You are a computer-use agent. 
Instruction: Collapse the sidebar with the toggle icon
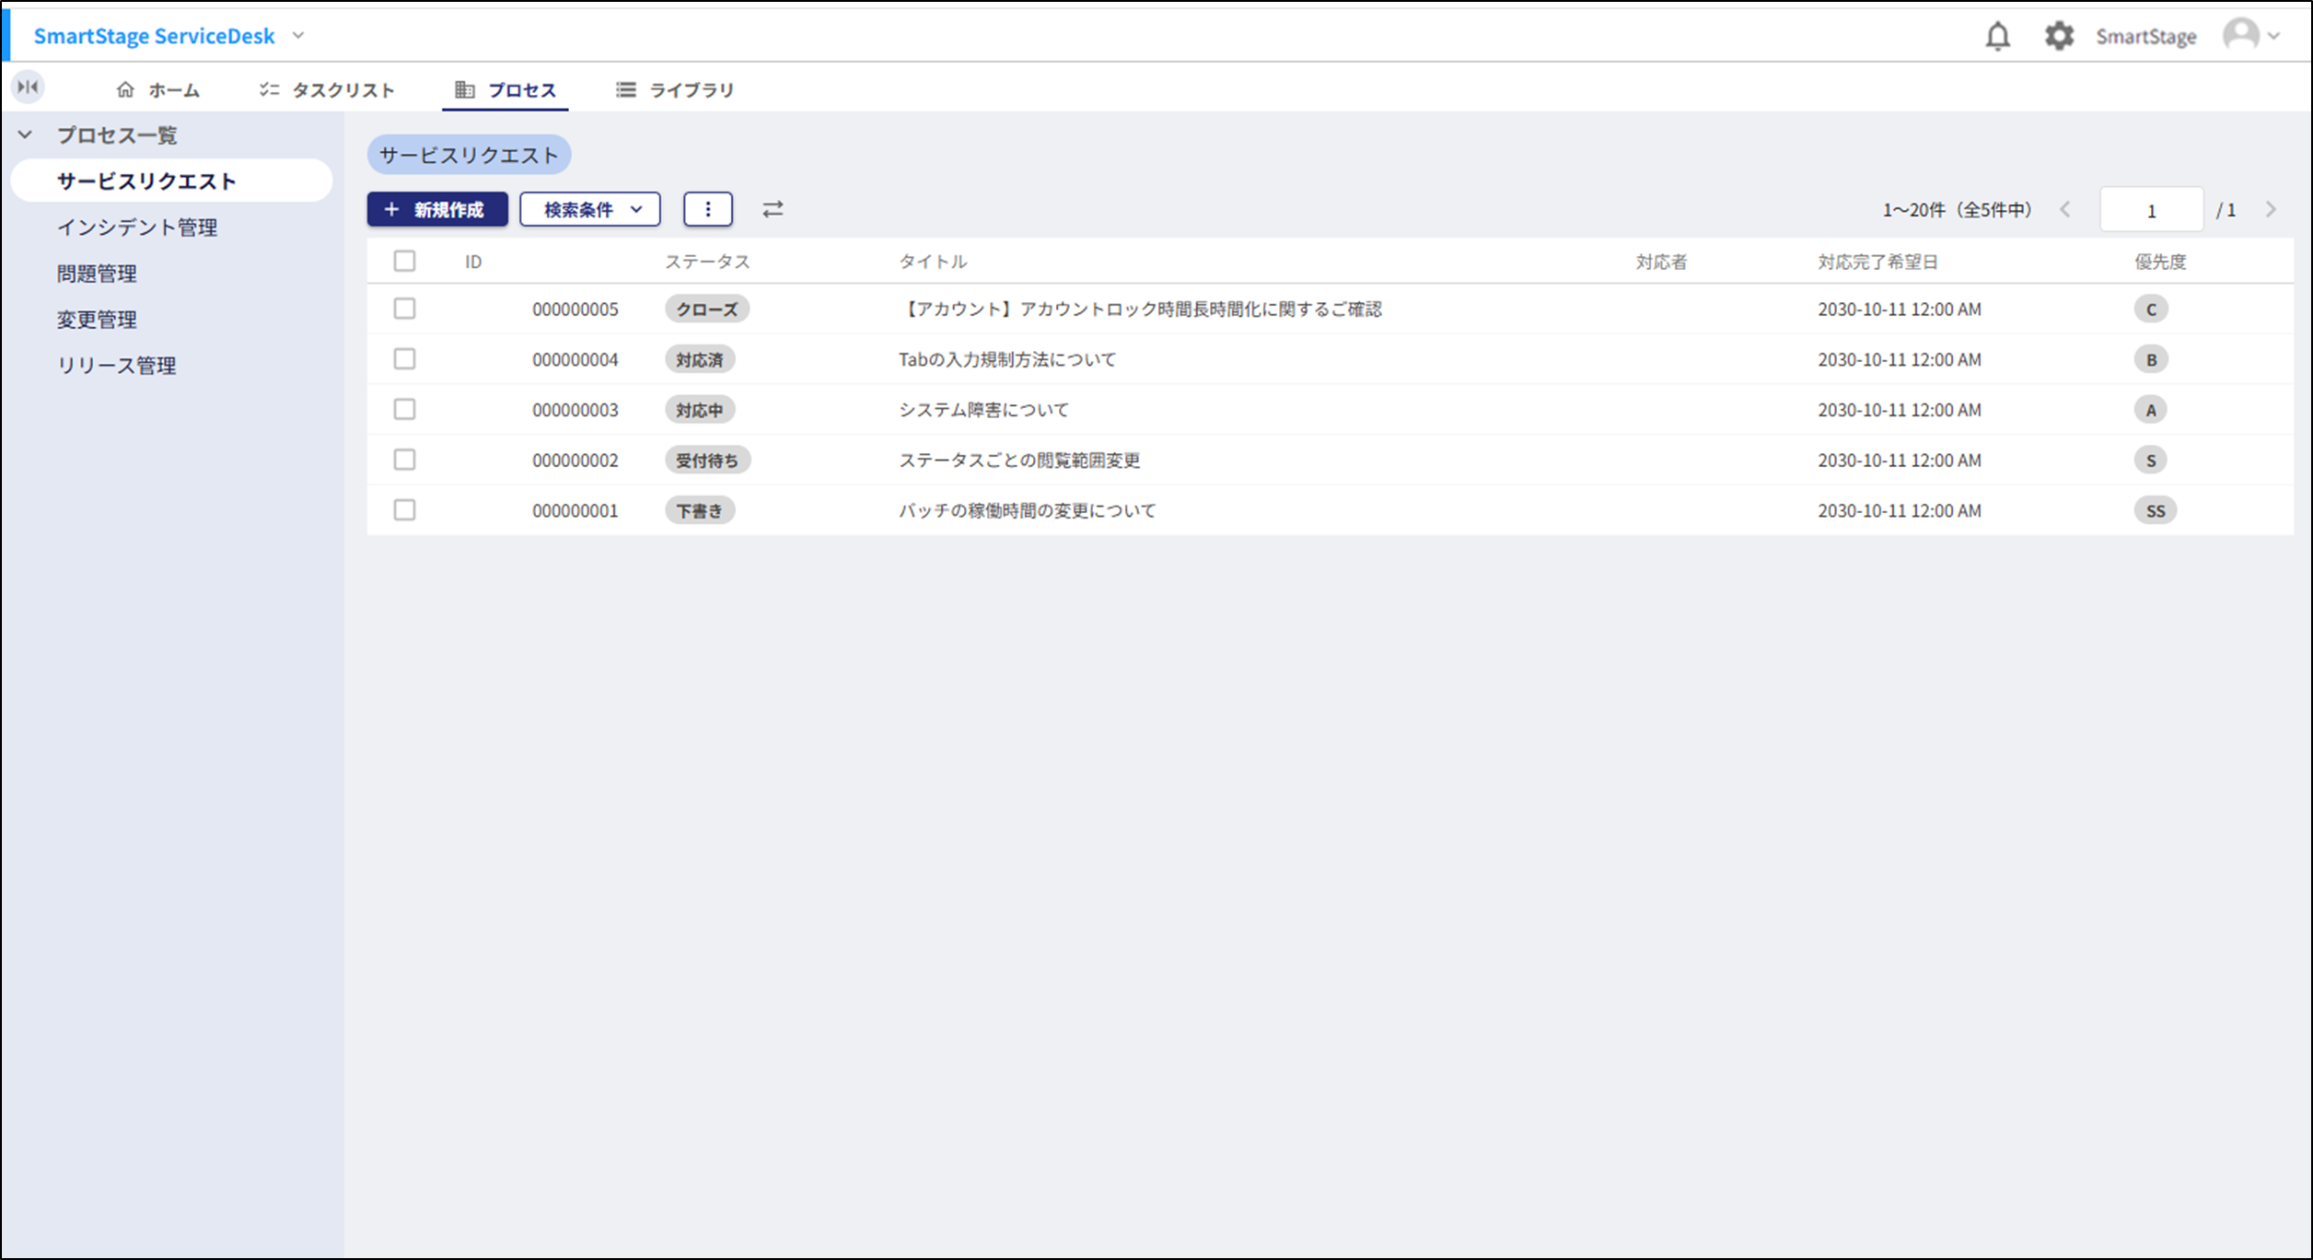tap(28, 87)
